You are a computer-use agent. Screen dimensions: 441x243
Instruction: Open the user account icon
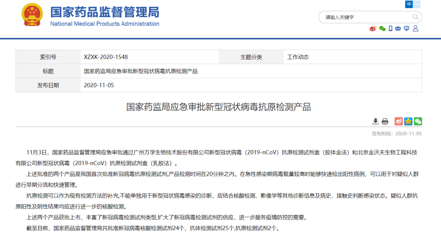(x=416, y=29)
